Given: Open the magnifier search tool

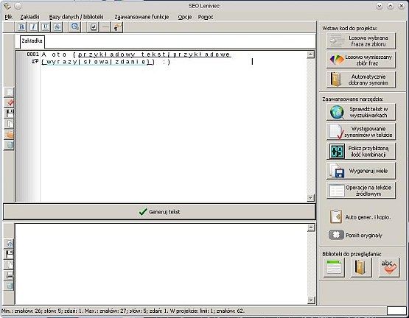Looking at the screenshot, I should (x=75, y=26).
